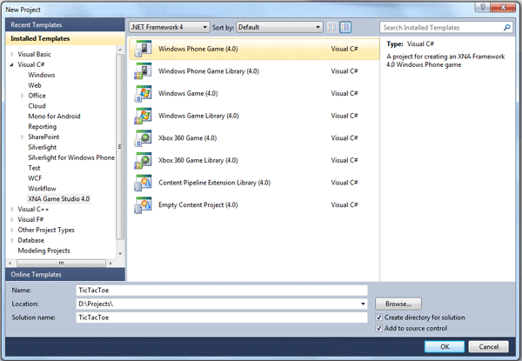522x361 pixels.
Task: Select the Modeling Projects category
Action: (x=44, y=251)
